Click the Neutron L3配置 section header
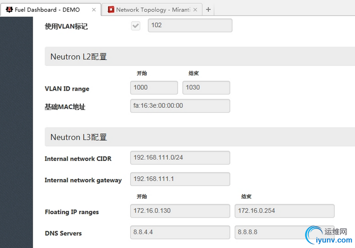Viewport: 355px width, 248px height. pyautogui.click(x=200, y=137)
